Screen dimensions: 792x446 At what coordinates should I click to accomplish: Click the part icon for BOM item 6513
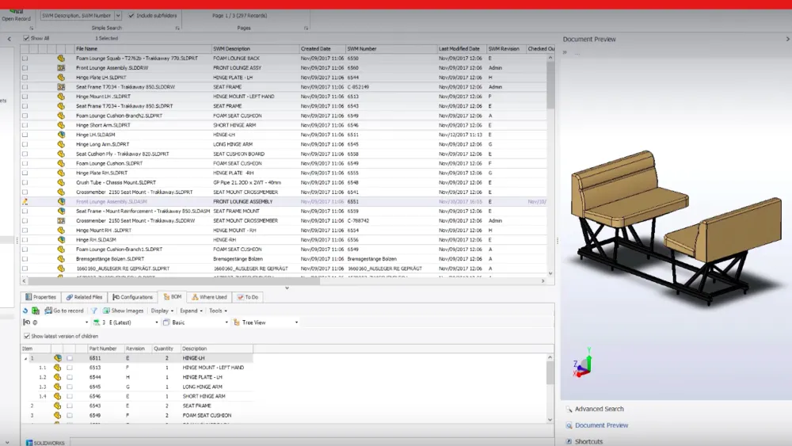(x=58, y=368)
